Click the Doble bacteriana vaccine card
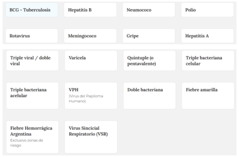The height and width of the screenshot is (157, 239). [149, 96]
